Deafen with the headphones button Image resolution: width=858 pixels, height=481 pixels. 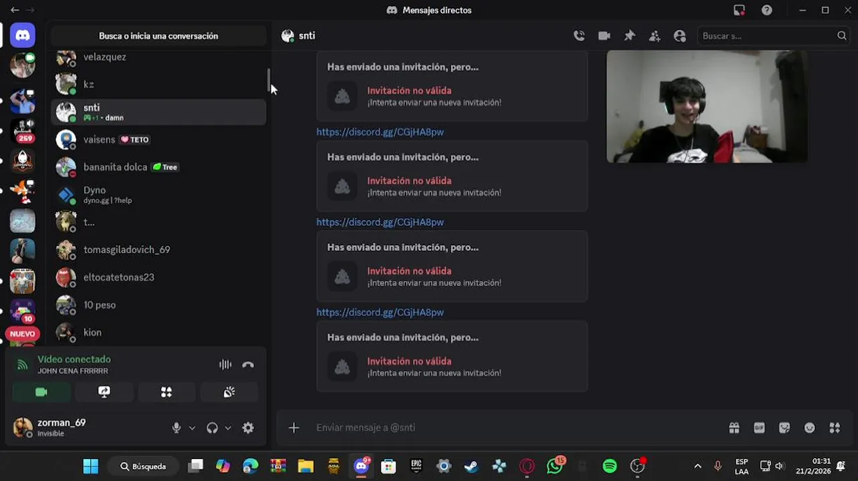click(212, 428)
